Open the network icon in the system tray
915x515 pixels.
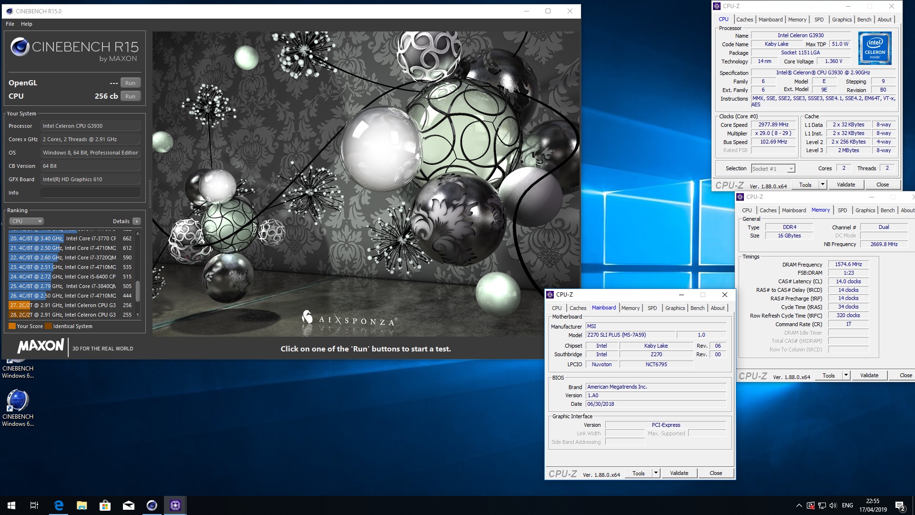click(822, 505)
